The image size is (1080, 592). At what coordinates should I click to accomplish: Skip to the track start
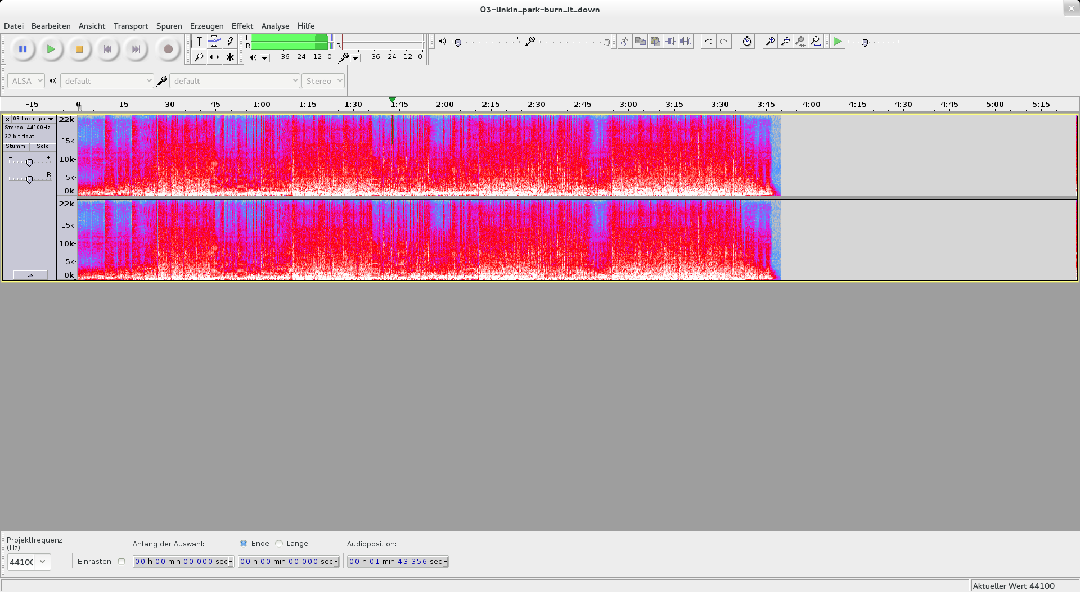[x=107, y=49]
